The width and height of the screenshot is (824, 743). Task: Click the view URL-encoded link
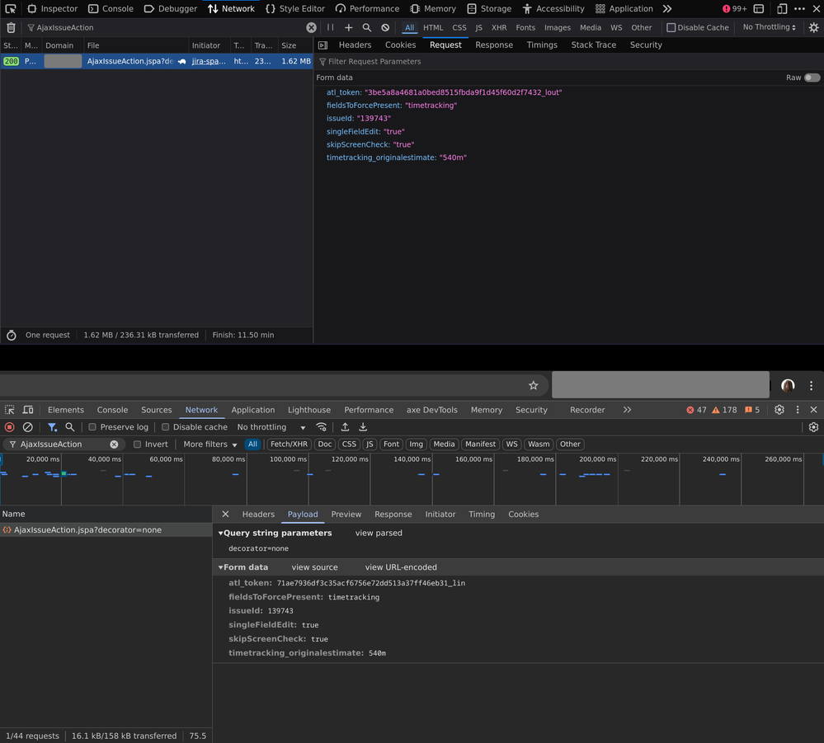401,567
